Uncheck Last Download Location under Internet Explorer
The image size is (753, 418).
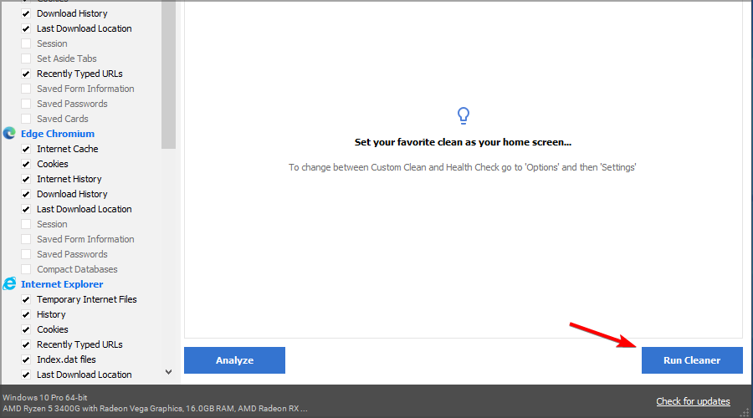click(26, 375)
